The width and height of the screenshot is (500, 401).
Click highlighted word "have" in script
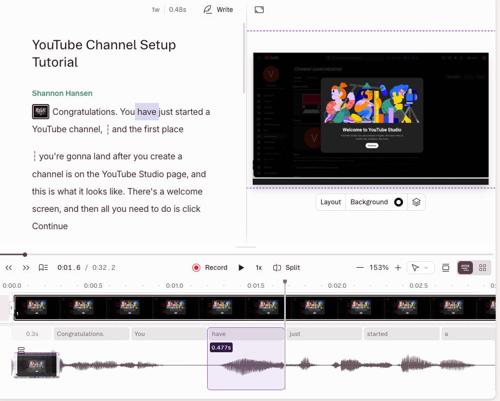146,112
